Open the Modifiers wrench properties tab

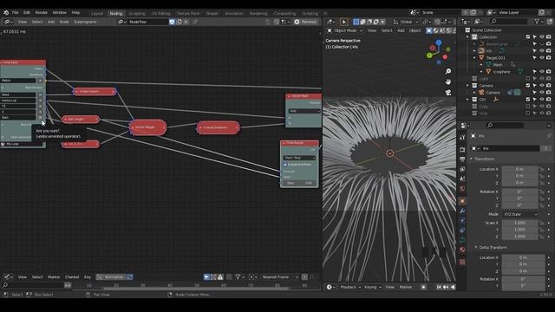click(x=462, y=211)
